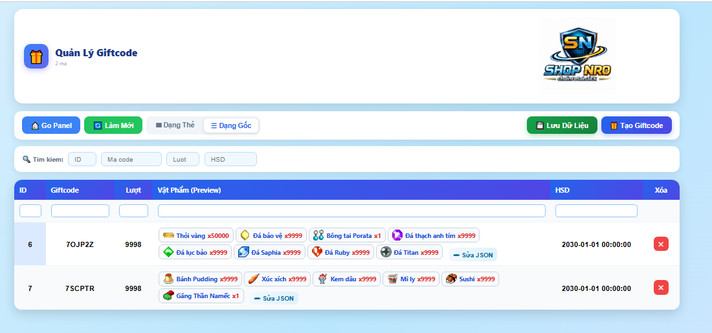Image resolution: width=712 pixels, height=333 pixels.
Task: Click the Xúc xích sausage icon
Action: click(254, 279)
